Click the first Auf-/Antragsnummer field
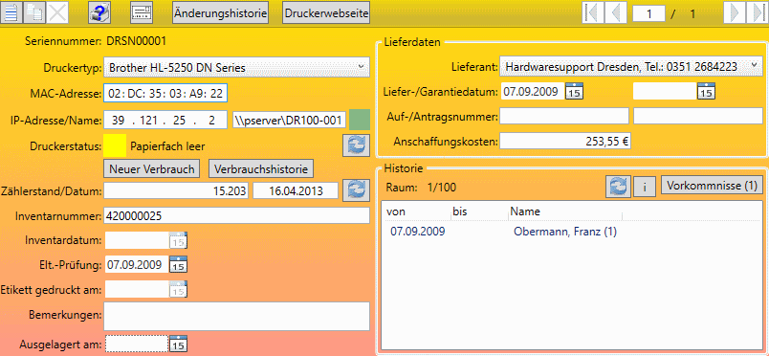769x356 pixels. coord(564,117)
